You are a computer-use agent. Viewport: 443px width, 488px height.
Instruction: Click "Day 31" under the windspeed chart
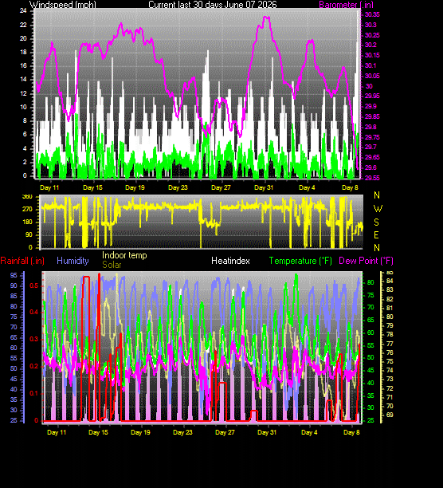click(264, 187)
